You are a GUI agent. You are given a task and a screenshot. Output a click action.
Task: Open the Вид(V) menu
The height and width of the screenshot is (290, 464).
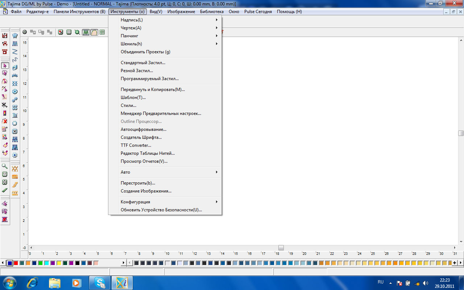point(156,12)
